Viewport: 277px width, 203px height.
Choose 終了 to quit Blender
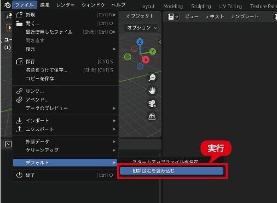(x=66, y=175)
